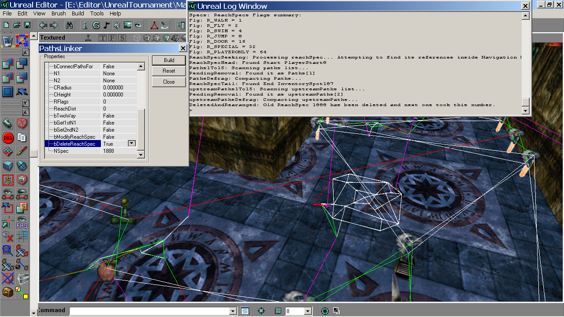Open the Actor Class browser pawn icon
Image resolution: width=564 pixels, height=317 pixels.
85,25
